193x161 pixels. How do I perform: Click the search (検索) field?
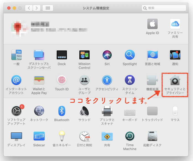tap(166, 8)
